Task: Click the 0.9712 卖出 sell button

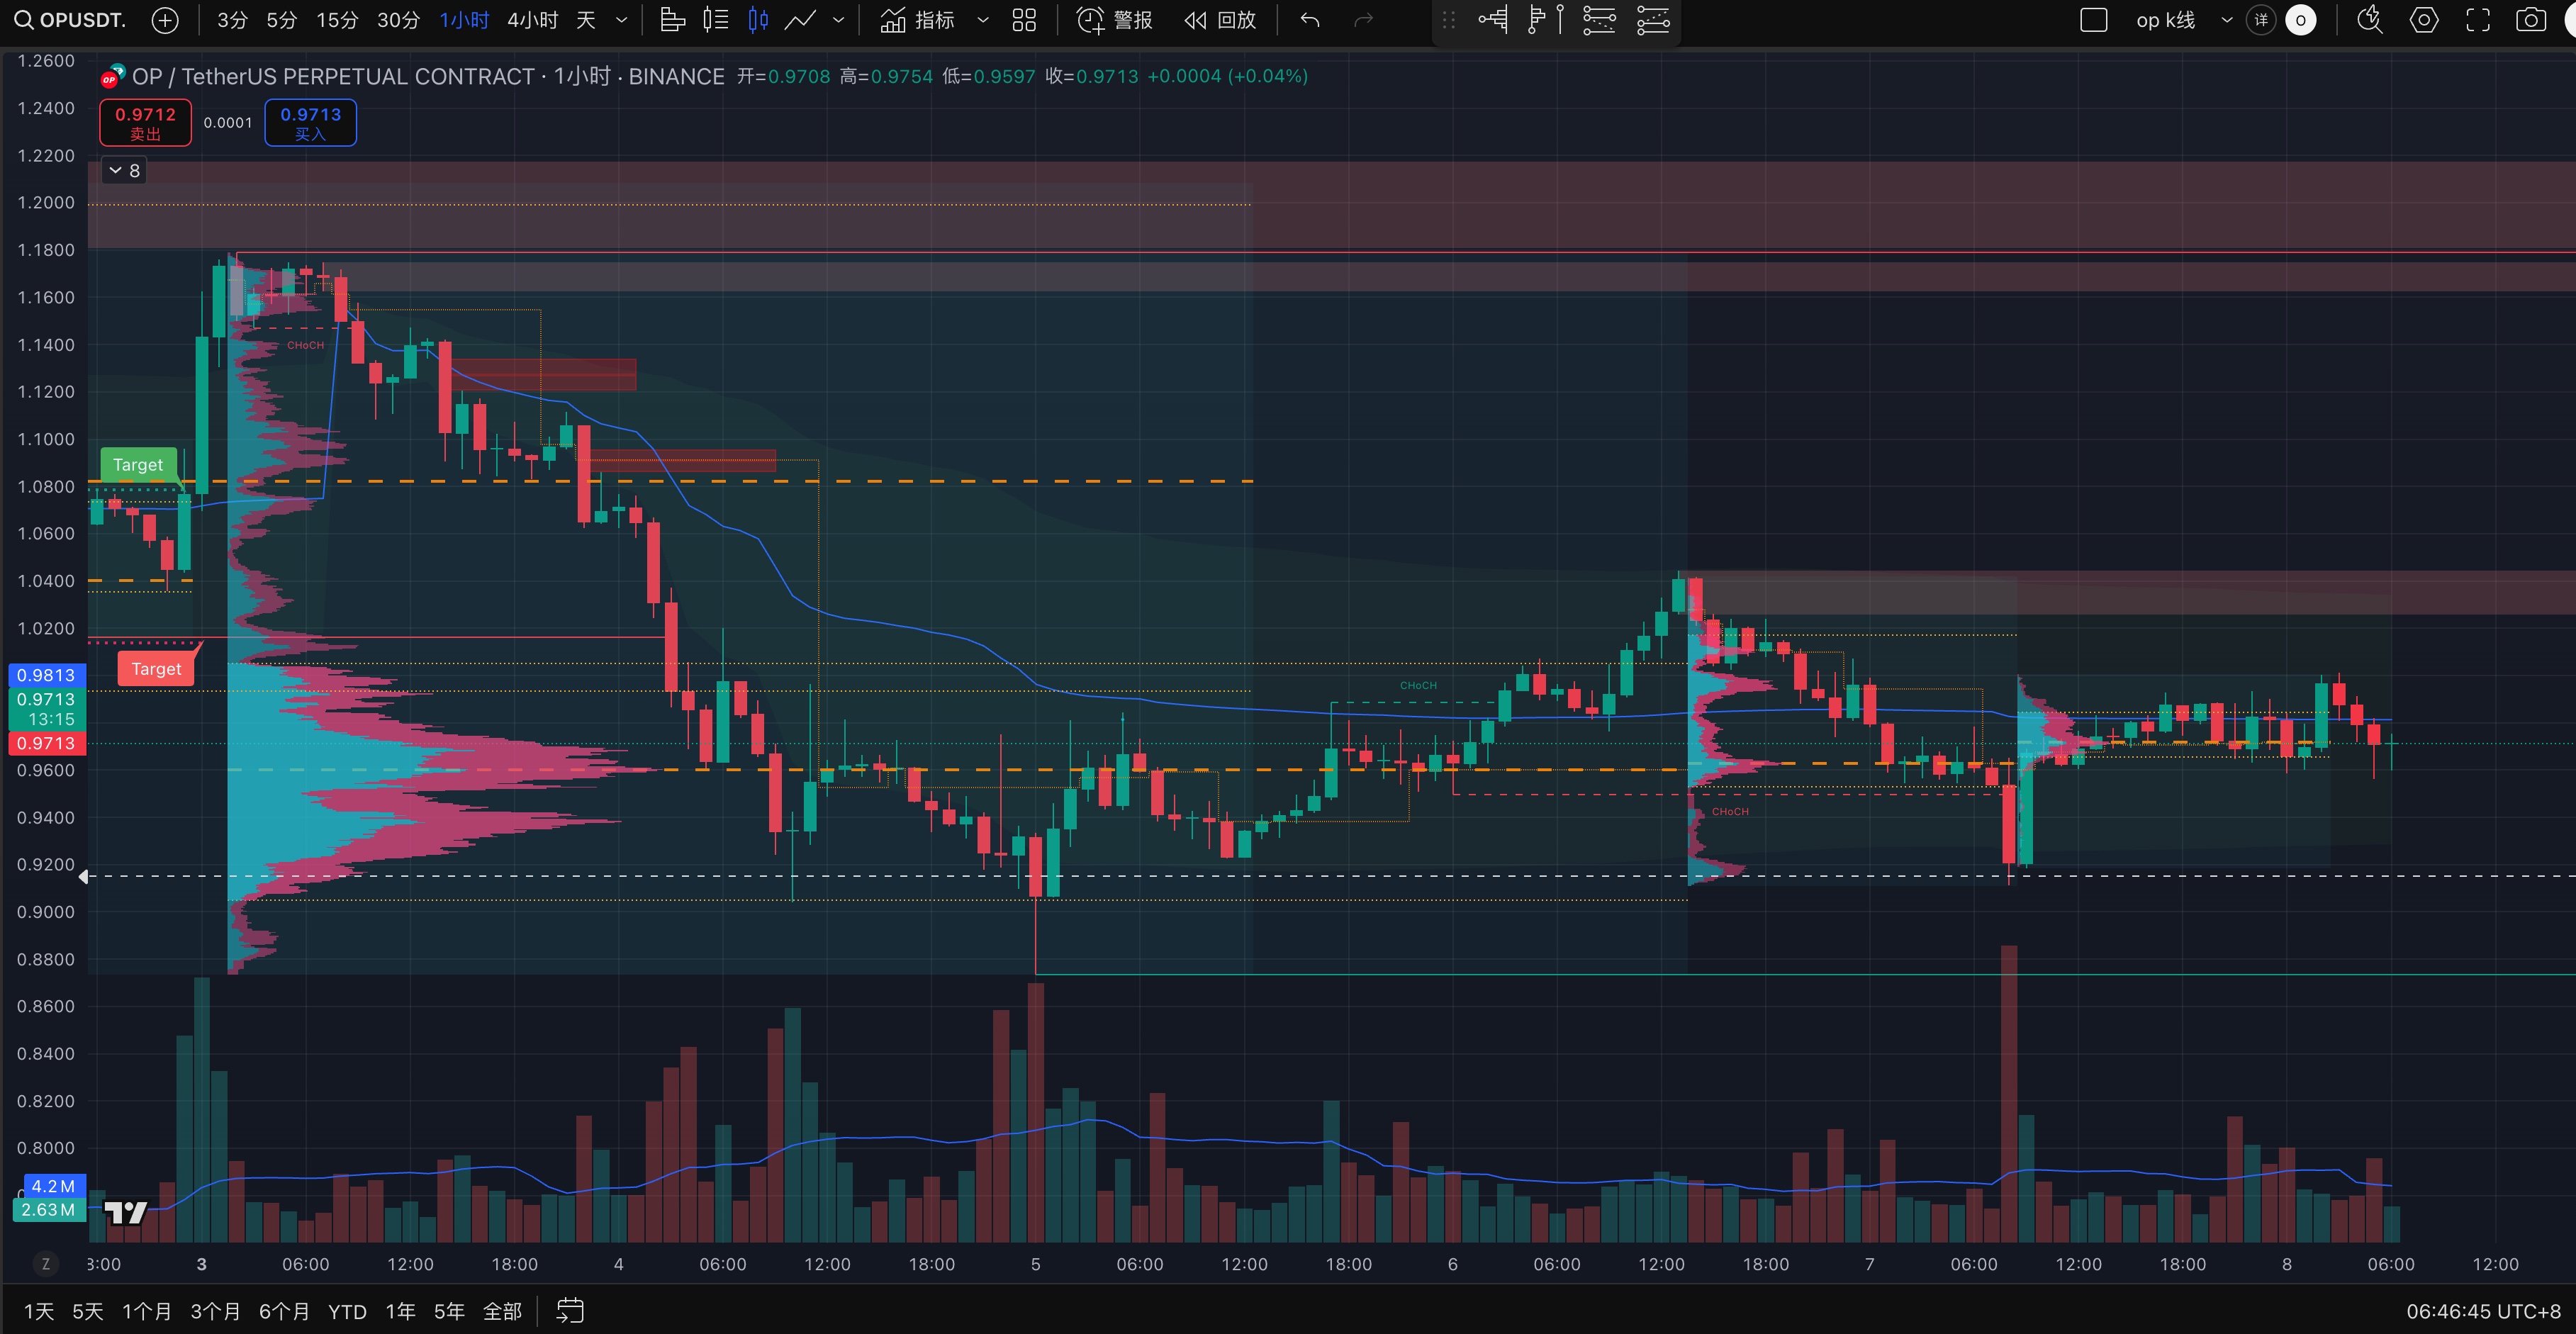Action: [145, 123]
